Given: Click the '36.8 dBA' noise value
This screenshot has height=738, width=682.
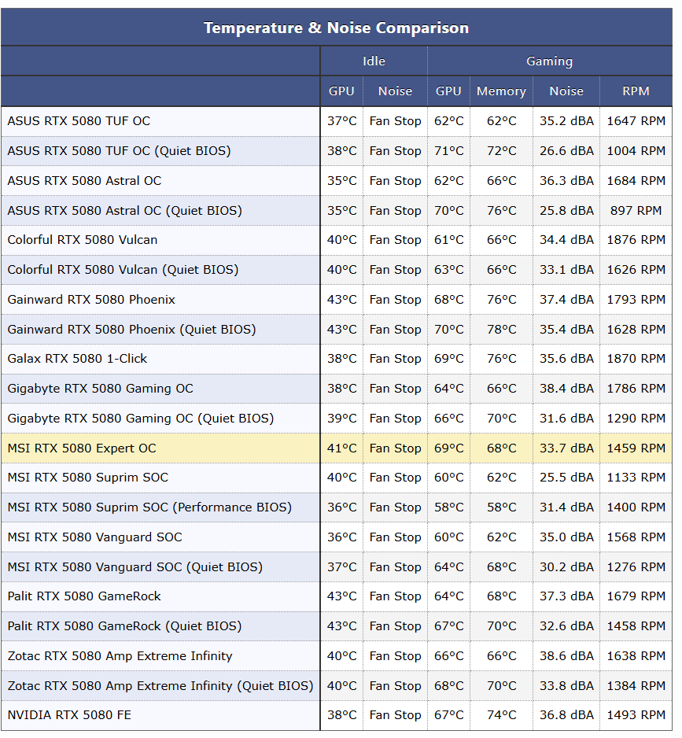Looking at the screenshot, I should click(x=566, y=715).
